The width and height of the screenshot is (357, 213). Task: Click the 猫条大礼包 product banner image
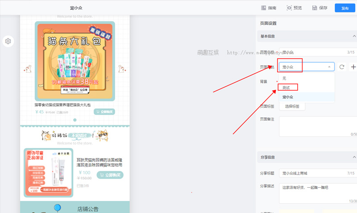[75, 61]
